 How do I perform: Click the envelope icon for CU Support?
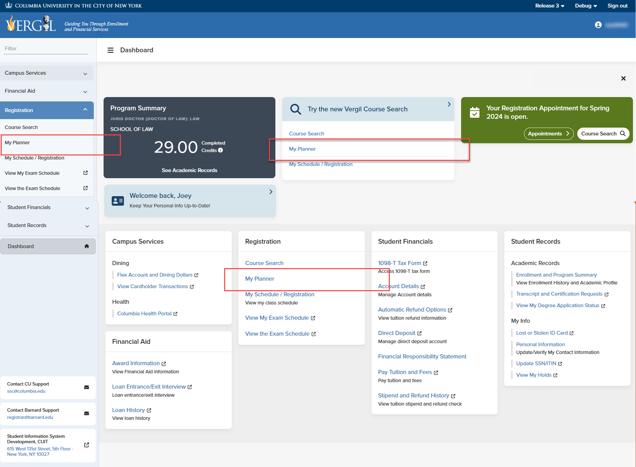click(87, 387)
